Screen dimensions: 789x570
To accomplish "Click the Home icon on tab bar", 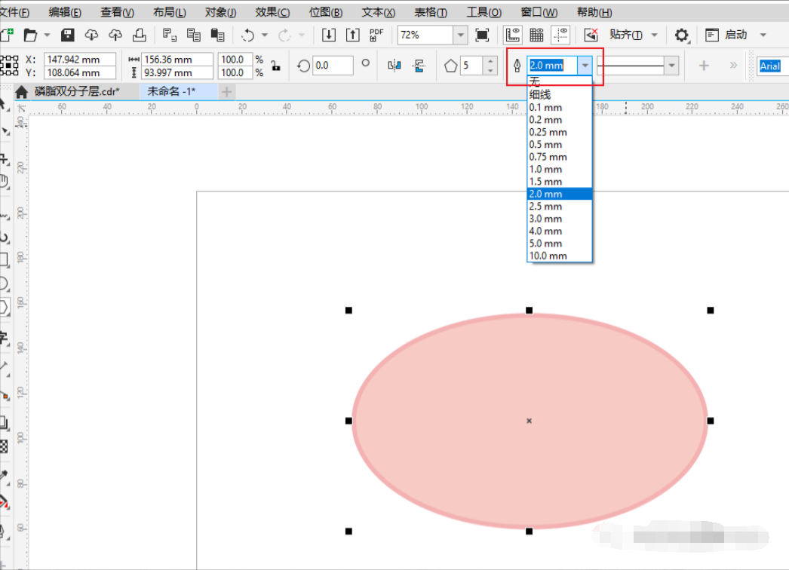I will 22,91.
